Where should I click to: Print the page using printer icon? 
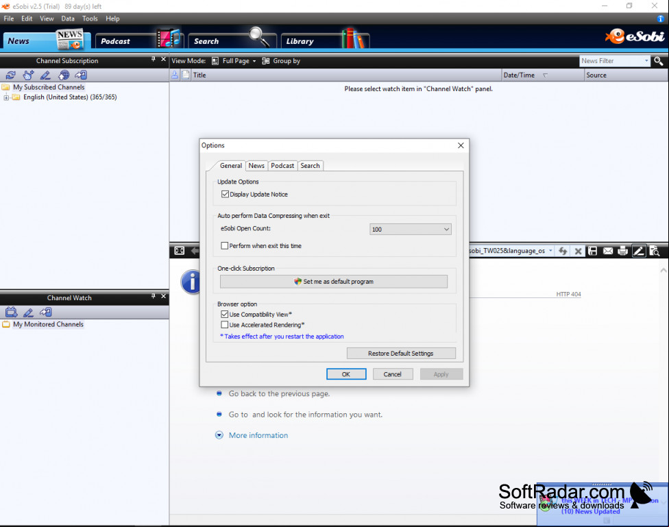(623, 251)
